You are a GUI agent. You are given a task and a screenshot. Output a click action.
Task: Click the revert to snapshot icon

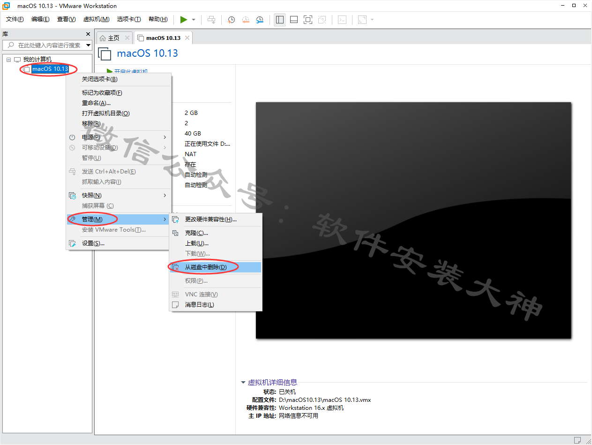246,20
